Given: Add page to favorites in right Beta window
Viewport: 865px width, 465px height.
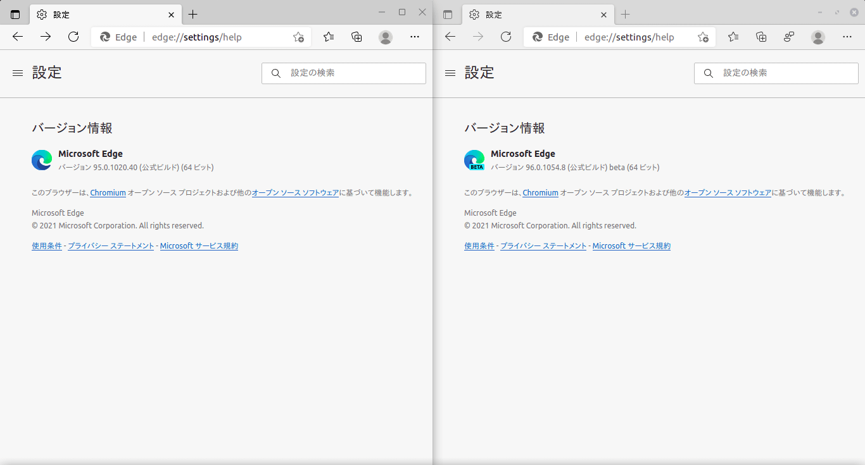Looking at the screenshot, I should pos(703,37).
